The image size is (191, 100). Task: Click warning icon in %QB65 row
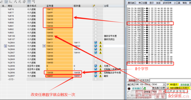(100, 46)
